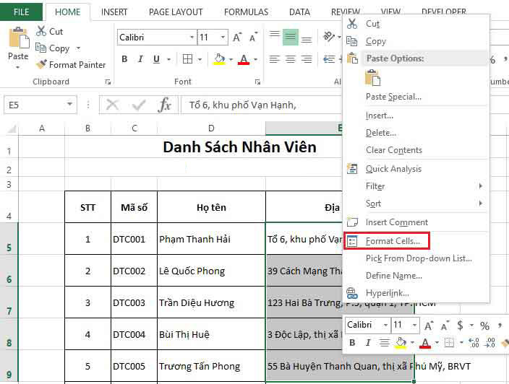Expand the Paste button arrow
Image resolution: width=509 pixels, height=384 pixels.
pos(18,67)
